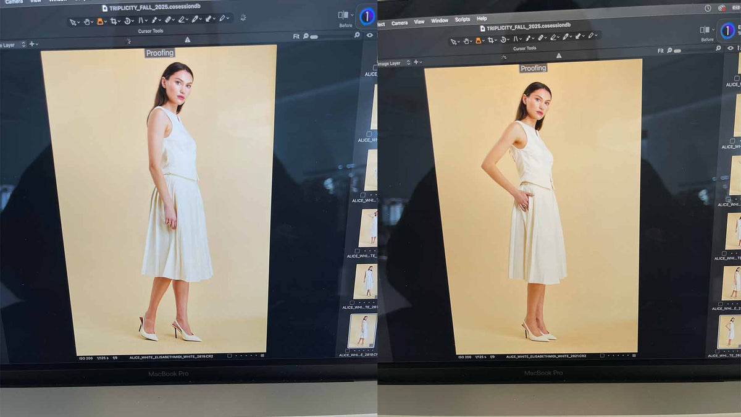This screenshot has width=741, height=417.
Task: Toggle the eye visibility icon on left laptop
Action: 369,35
